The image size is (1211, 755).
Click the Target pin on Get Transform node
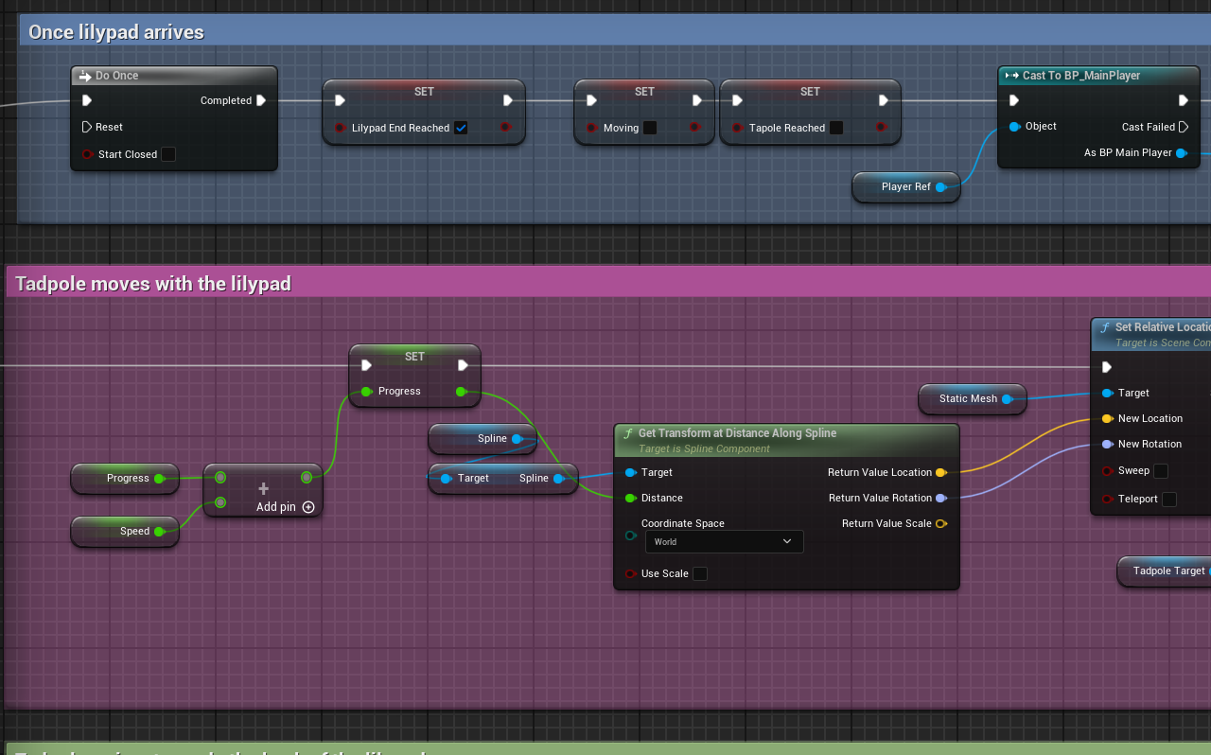[630, 472]
